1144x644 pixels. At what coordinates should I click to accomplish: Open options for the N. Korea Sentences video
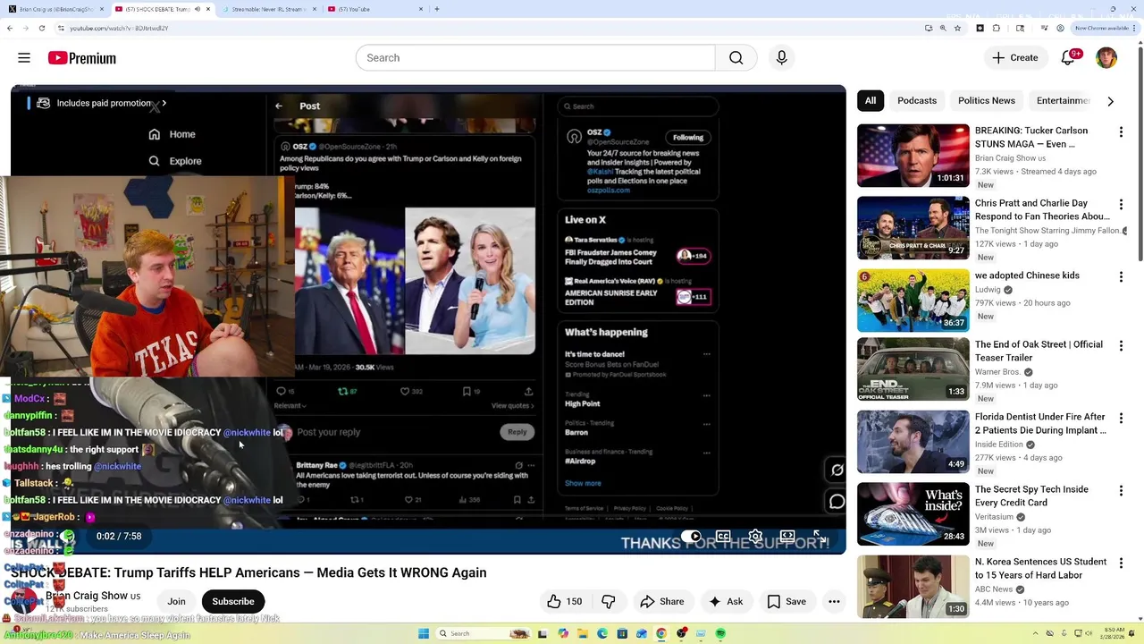1121,563
